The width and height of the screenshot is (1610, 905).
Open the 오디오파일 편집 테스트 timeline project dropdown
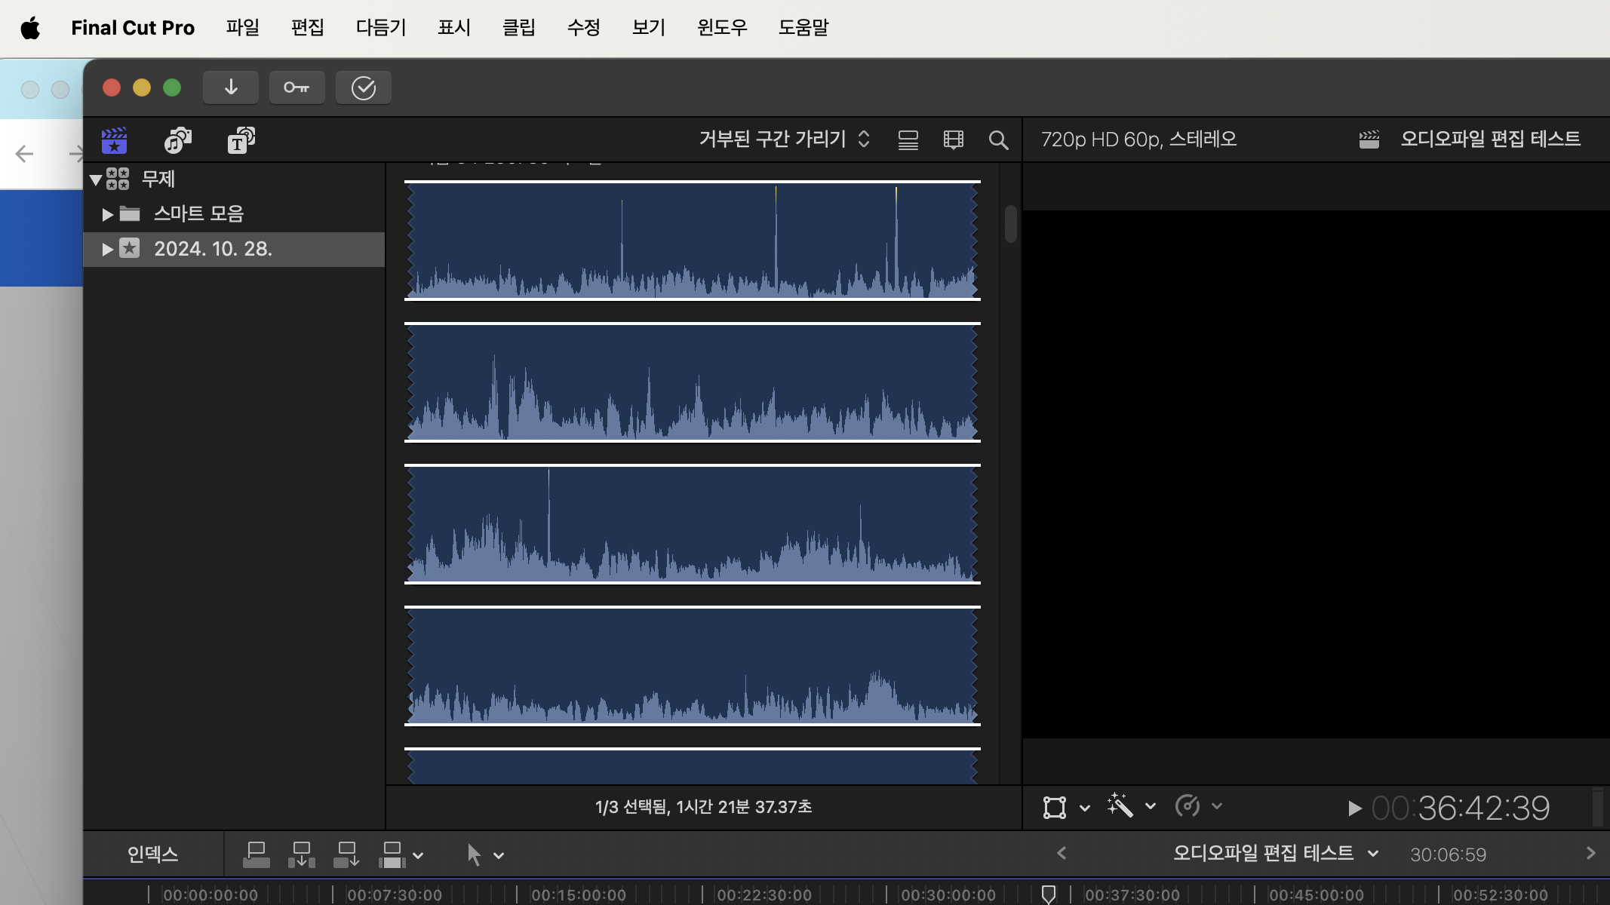tap(1277, 853)
